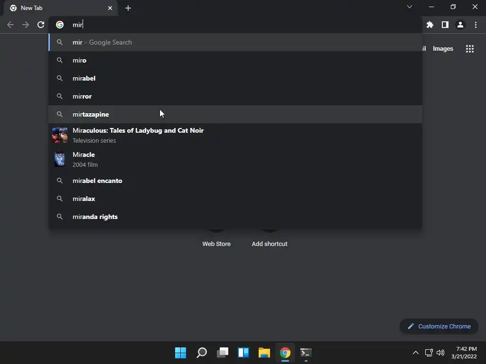Click the Miracle film poster thumbnail
The width and height of the screenshot is (486, 364).
(x=60, y=159)
